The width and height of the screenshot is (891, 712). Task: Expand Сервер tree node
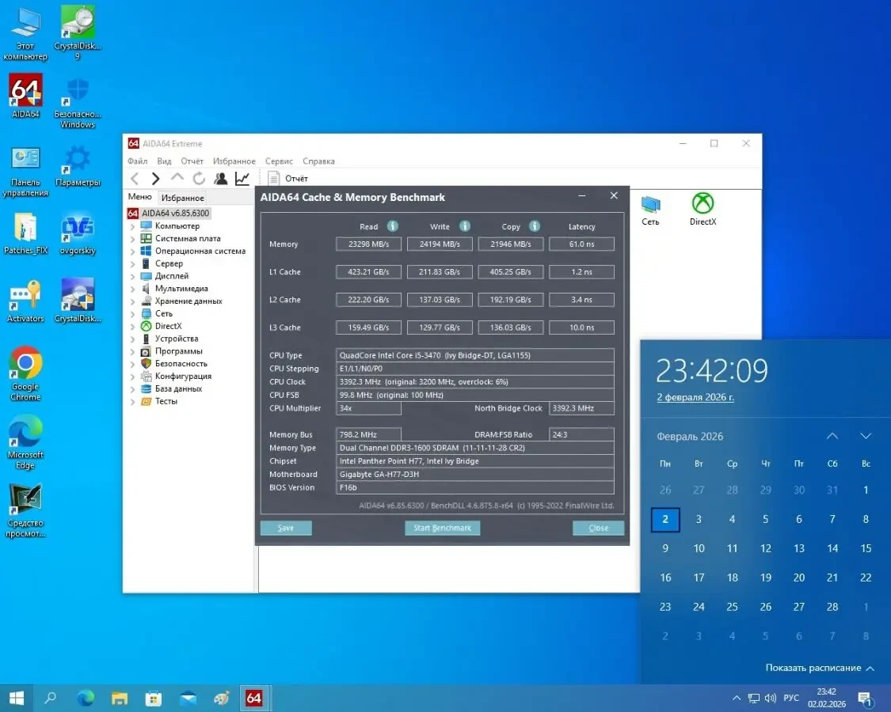coord(132,263)
